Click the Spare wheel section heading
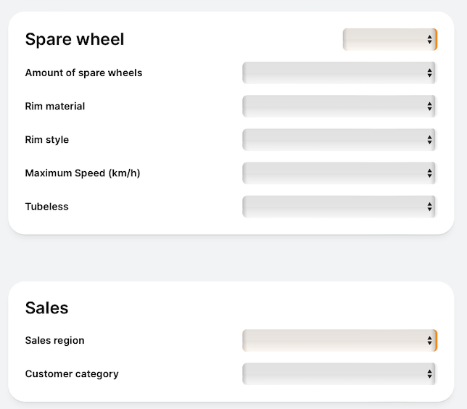Screen dimensions: 467x409 tap(75, 39)
